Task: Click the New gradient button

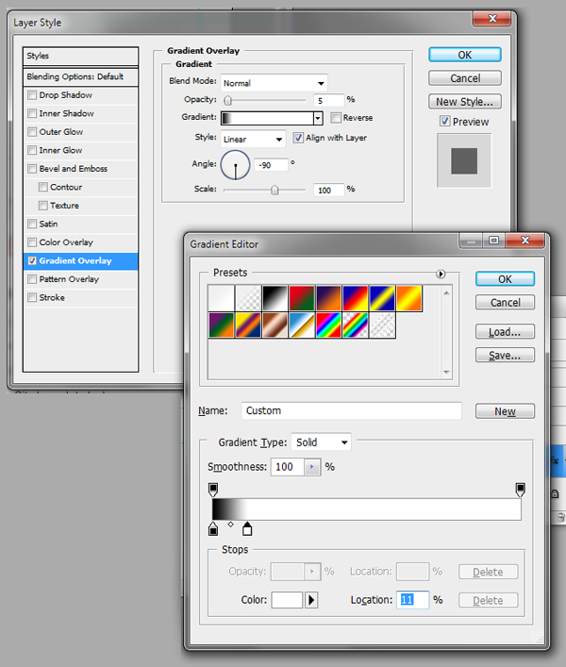Action: [505, 411]
